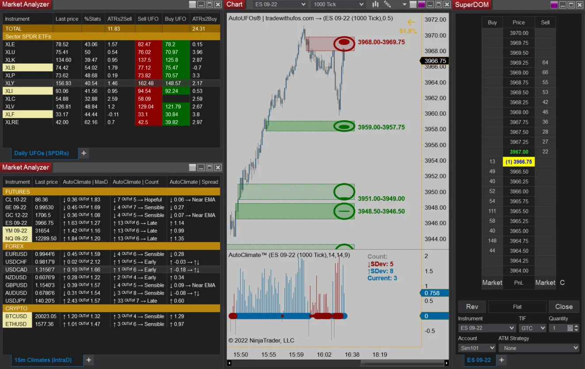Open the ATM Strategy dropdown
The image size is (585, 369).
click(539, 348)
